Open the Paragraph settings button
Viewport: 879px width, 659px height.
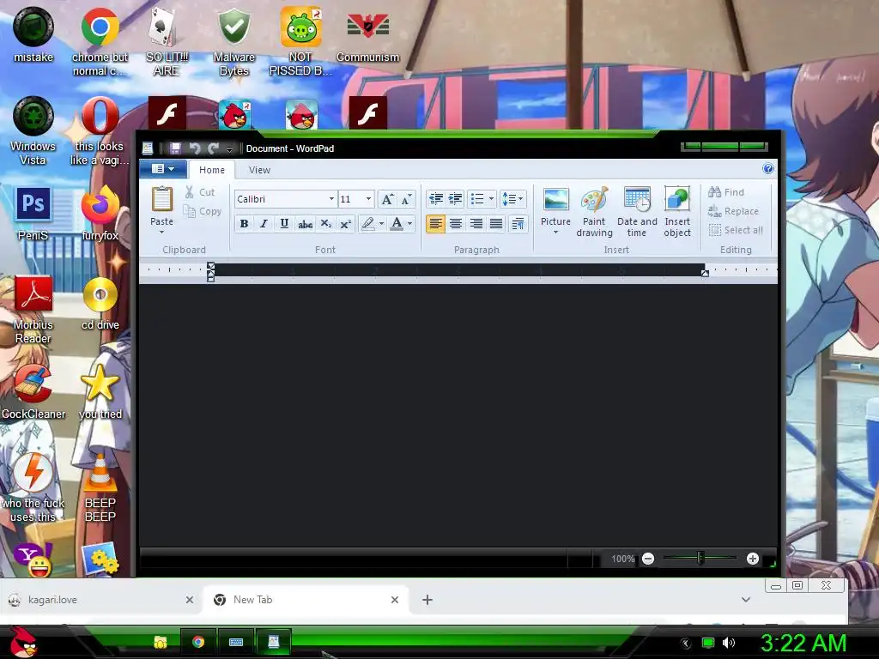[x=518, y=224]
